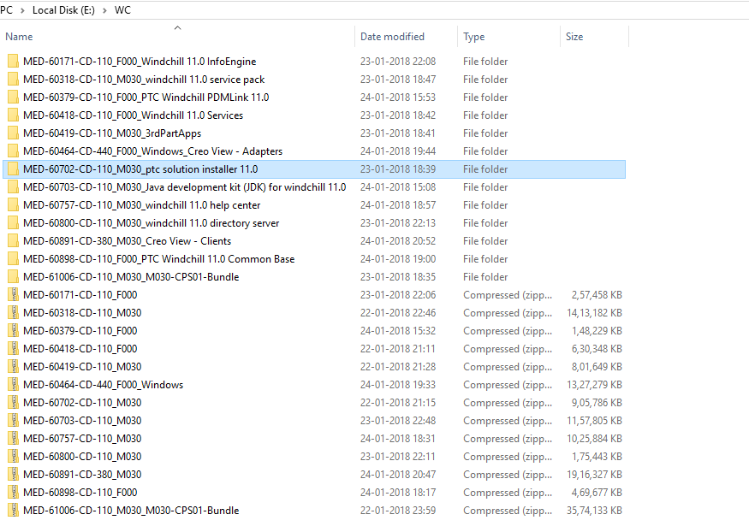Click date '23-01-2018 22:48' of MED-60703 zip

point(398,421)
